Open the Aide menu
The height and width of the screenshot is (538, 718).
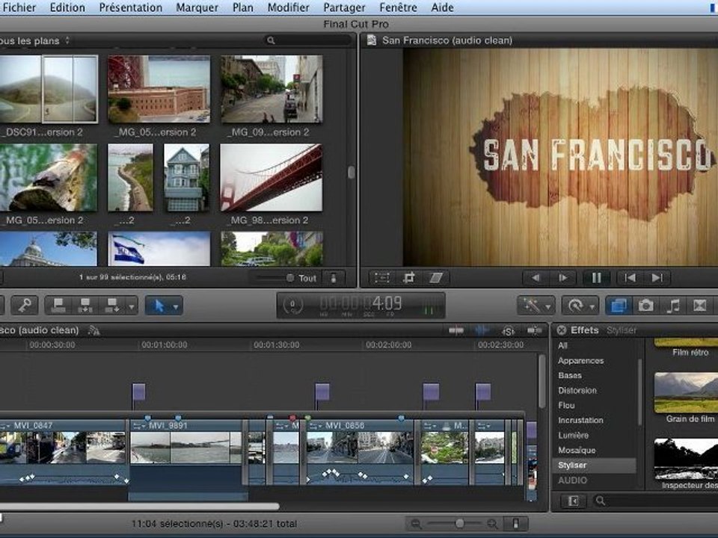(442, 7)
